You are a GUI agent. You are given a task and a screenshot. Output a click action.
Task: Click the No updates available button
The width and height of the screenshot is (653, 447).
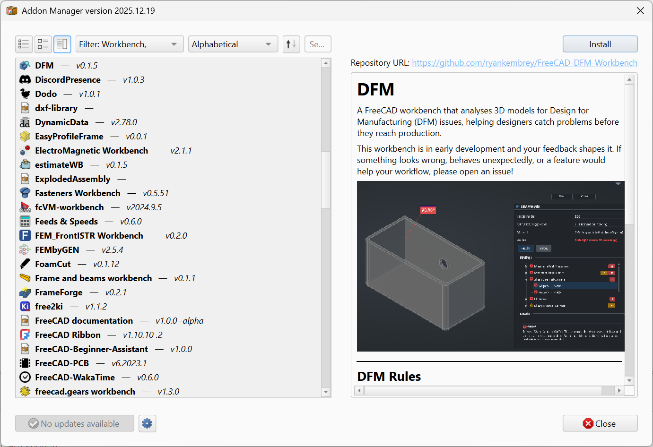[x=75, y=423]
